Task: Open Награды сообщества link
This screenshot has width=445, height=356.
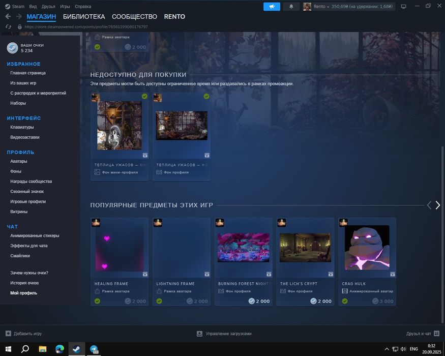Action: click(x=31, y=182)
